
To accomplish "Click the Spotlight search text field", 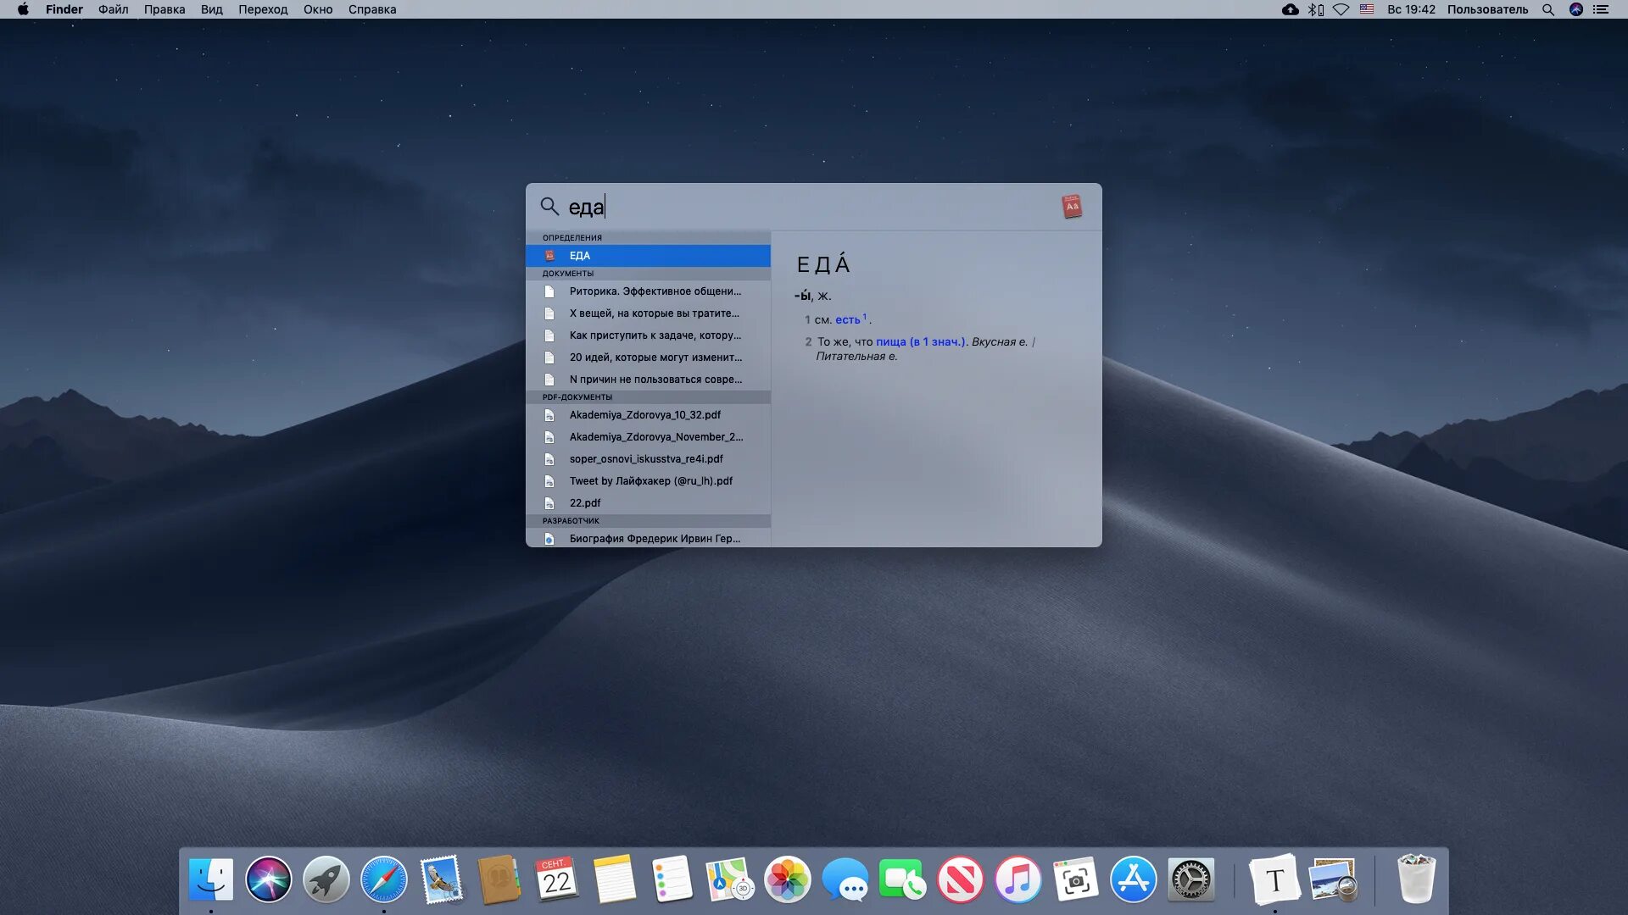I will tap(806, 207).
